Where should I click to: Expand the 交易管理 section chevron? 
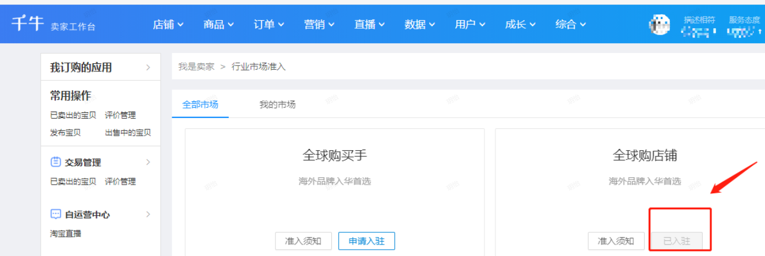tap(148, 162)
